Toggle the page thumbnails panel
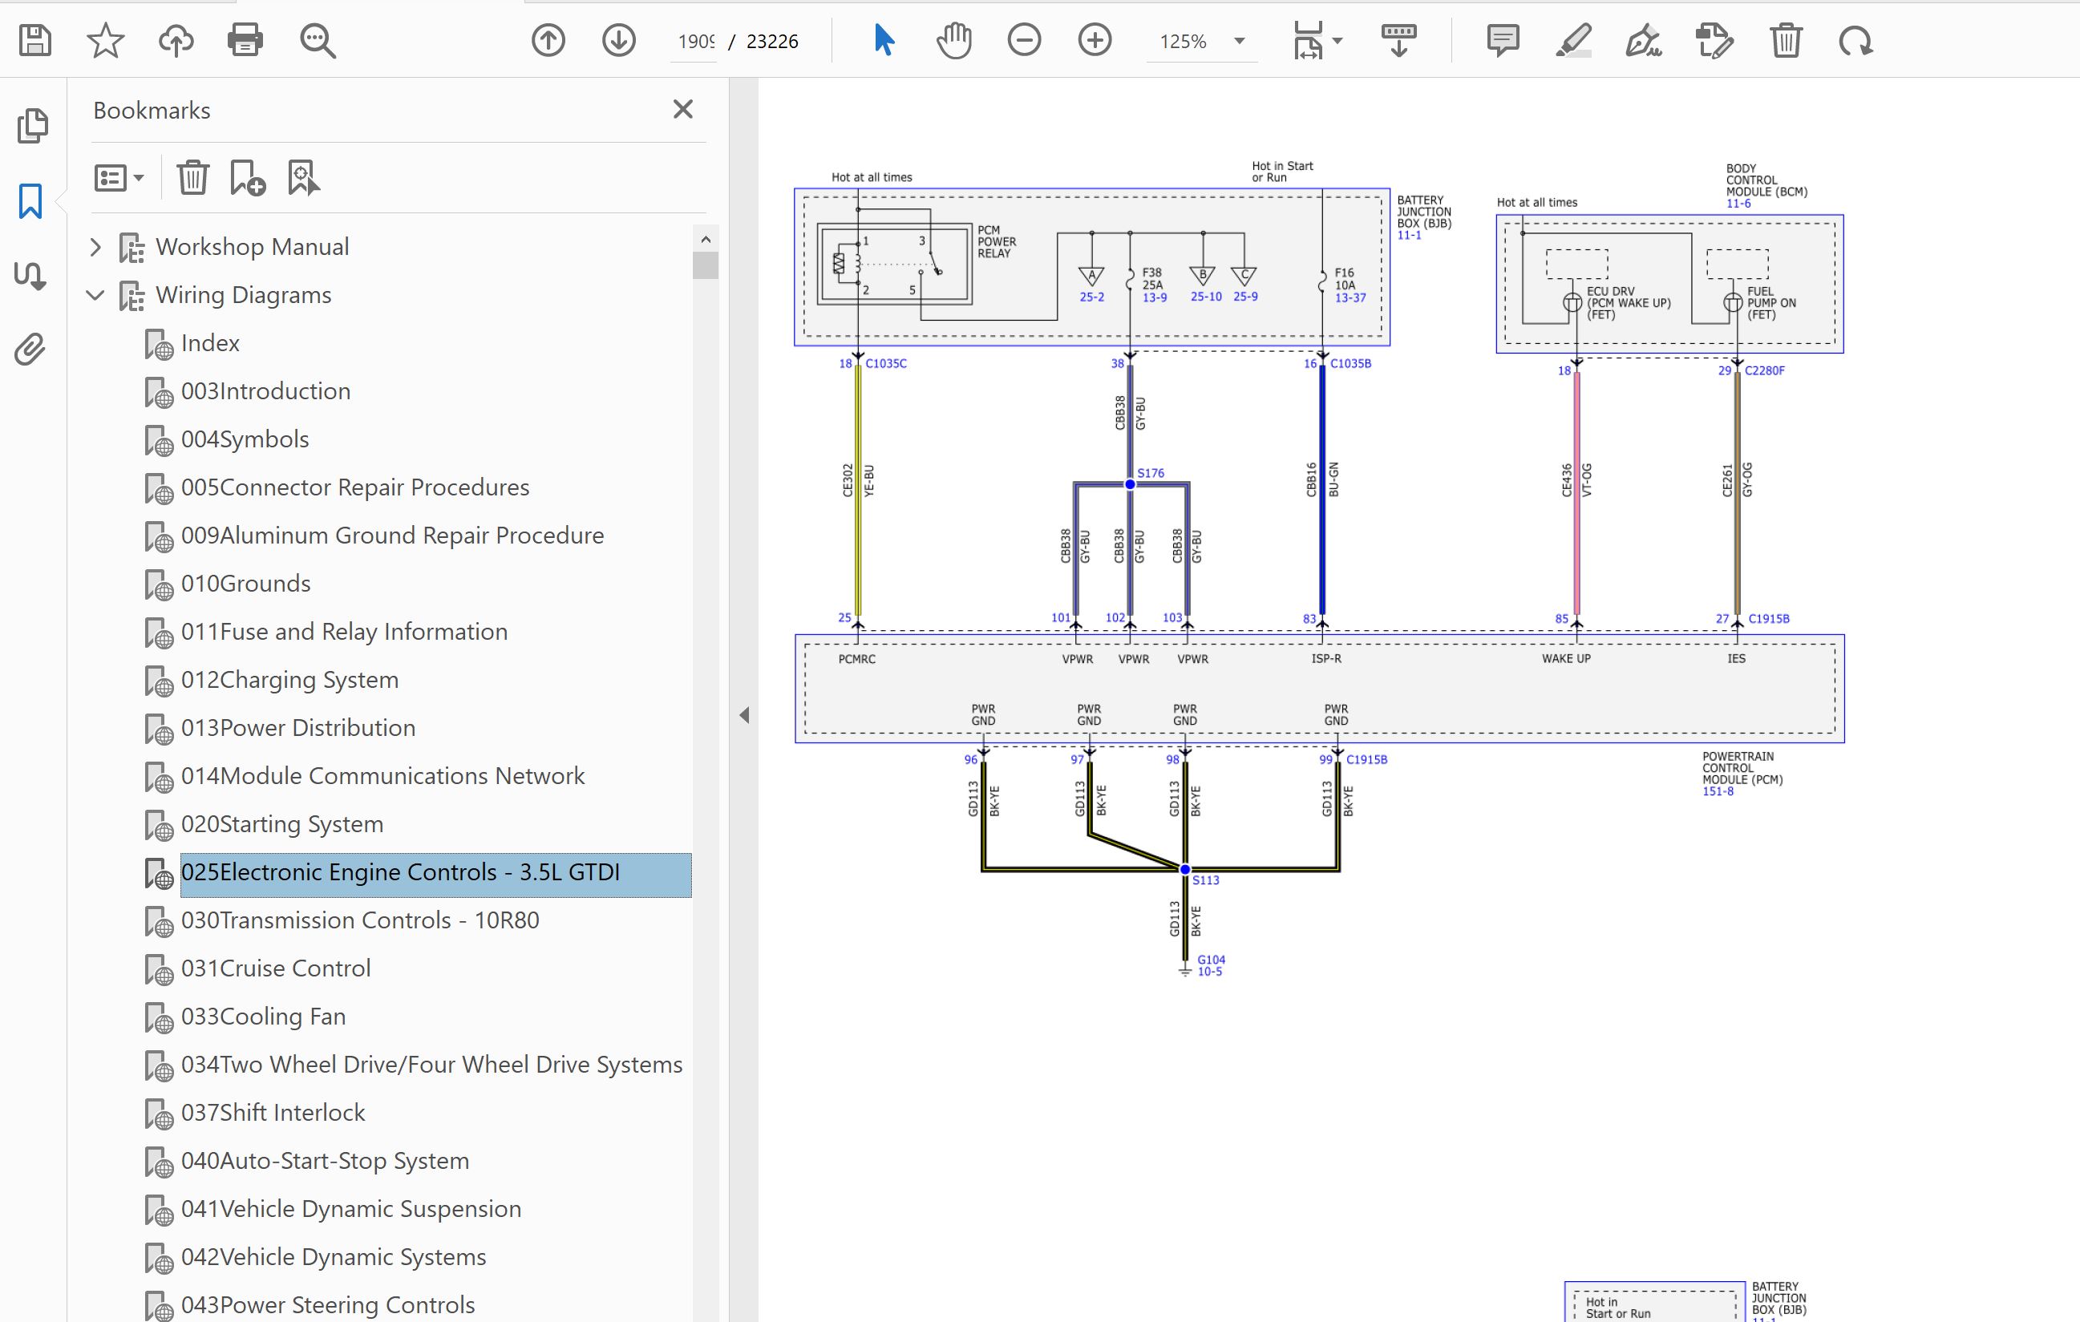This screenshot has width=2080, height=1322. coord(31,127)
